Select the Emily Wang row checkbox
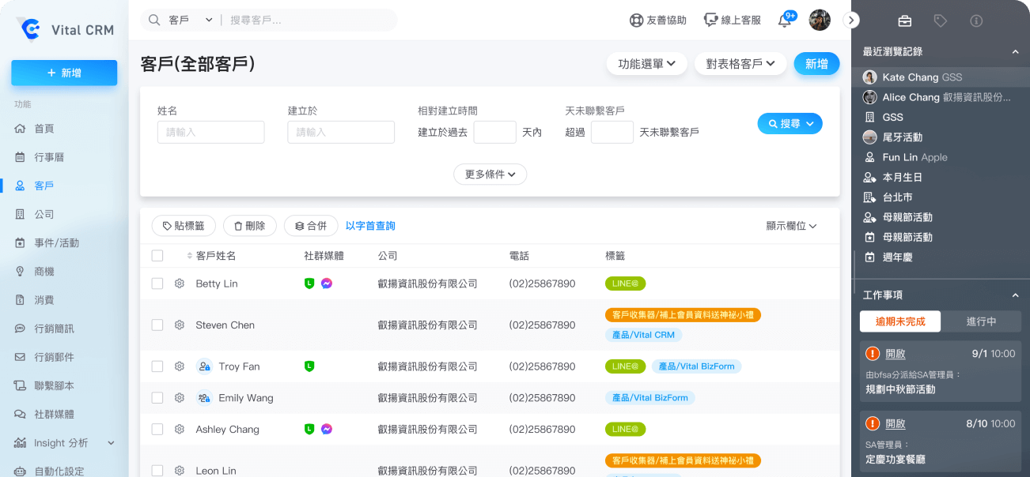 157,398
